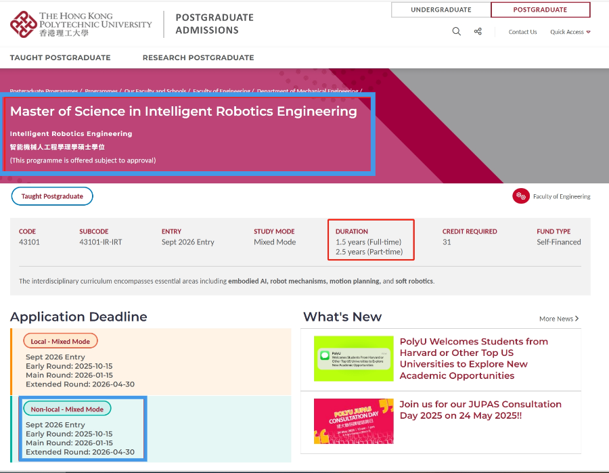The width and height of the screenshot is (609, 473).
Task: Open the Faculty of Engineering label link
Action: (562, 196)
